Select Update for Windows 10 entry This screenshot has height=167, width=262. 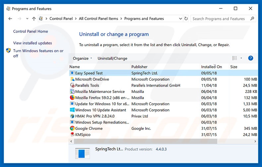click(102, 104)
